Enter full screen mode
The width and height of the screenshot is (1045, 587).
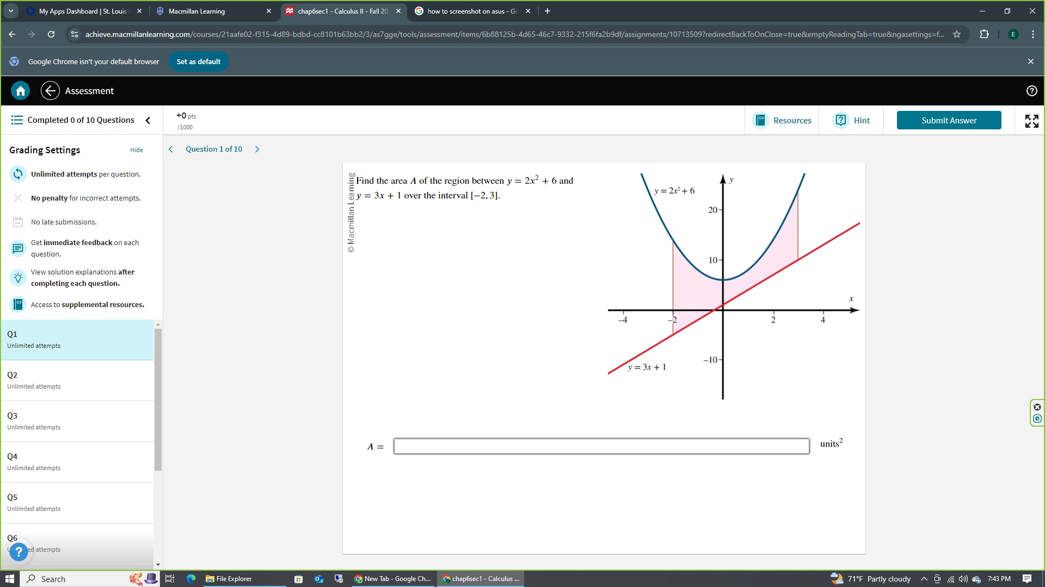pyautogui.click(x=1031, y=121)
